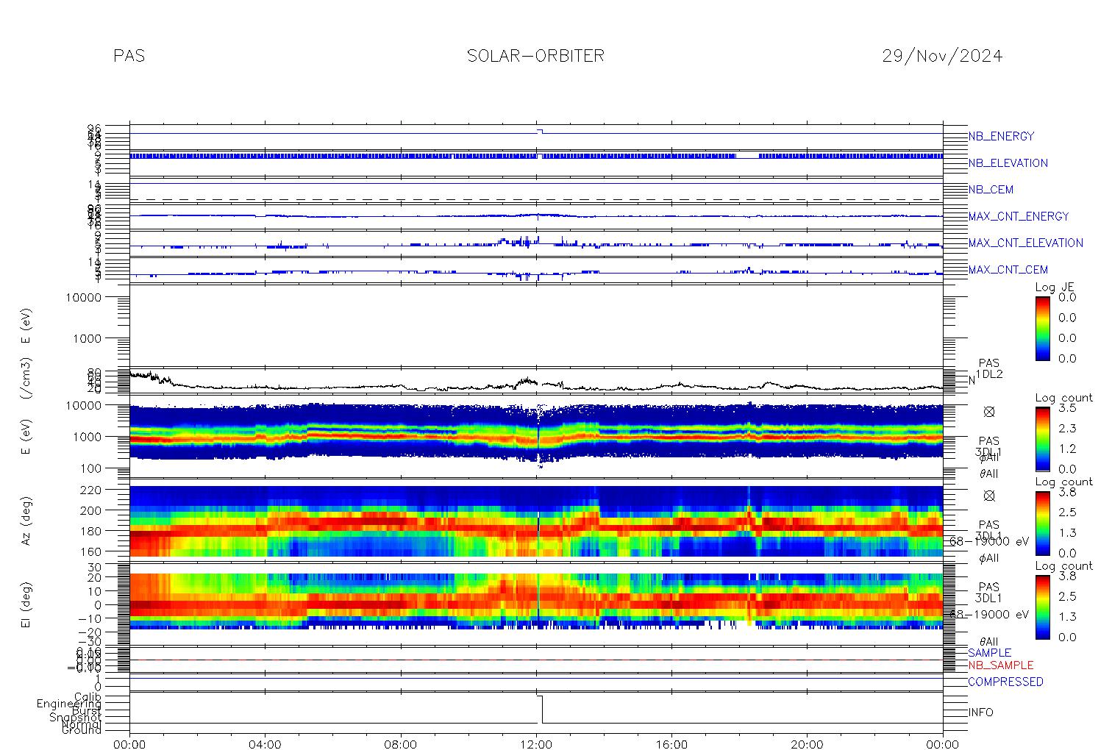Click the MAX_CNT_ELEVATION panel label
Screen dimensions: 1112x750
1025,243
